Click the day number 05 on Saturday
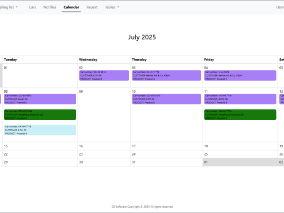This screenshot has width=284, height=213. 281,68
